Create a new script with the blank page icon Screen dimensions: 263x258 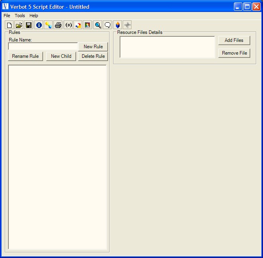tap(9, 25)
